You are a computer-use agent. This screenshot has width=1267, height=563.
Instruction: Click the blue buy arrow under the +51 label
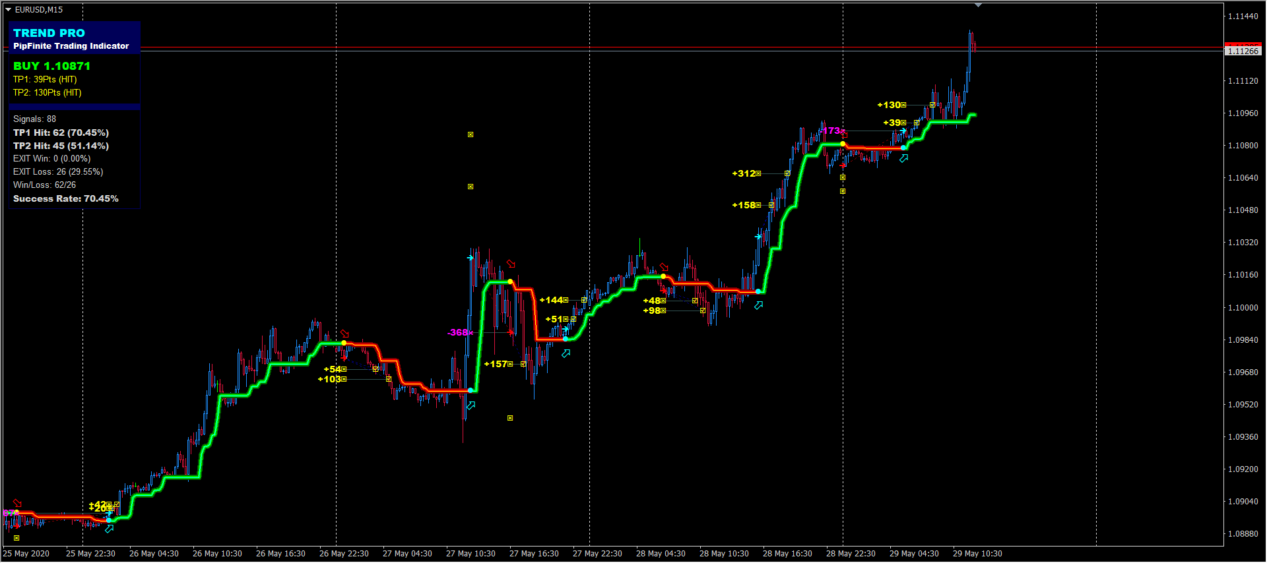566,354
